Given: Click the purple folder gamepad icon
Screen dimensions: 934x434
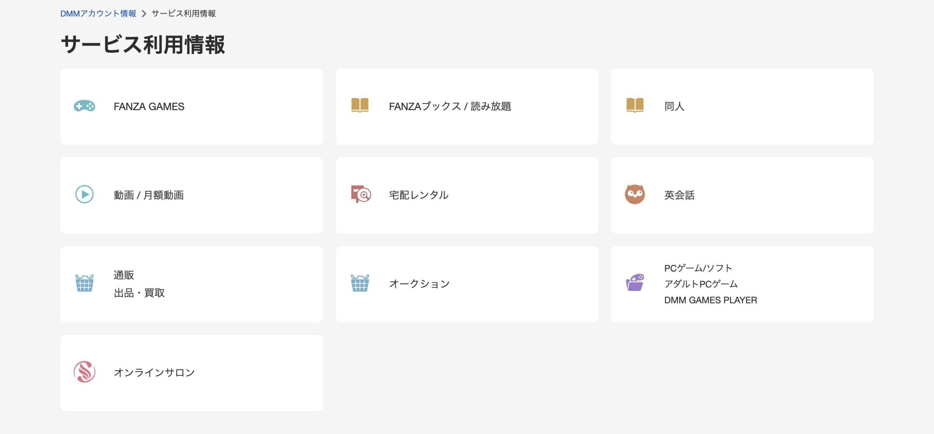Looking at the screenshot, I should pyautogui.click(x=635, y=282).
